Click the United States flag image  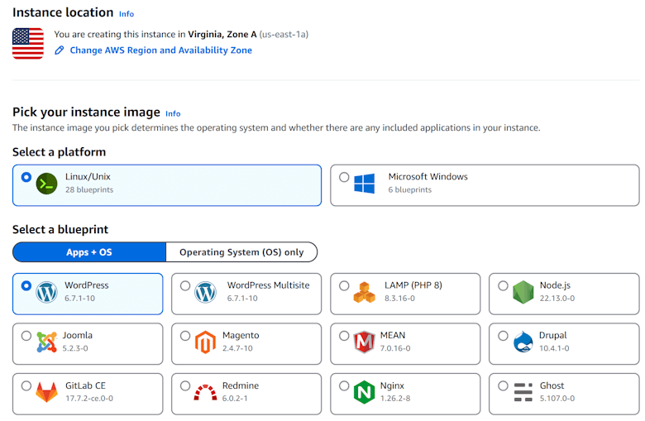(28, 43)
